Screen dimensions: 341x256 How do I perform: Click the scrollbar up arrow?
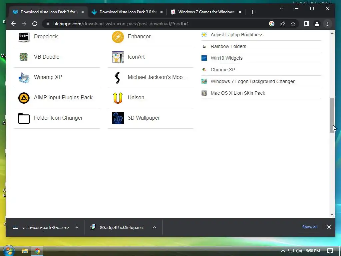point(332,33)
